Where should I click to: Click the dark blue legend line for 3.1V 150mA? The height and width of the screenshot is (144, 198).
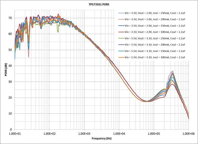(121, 26)
